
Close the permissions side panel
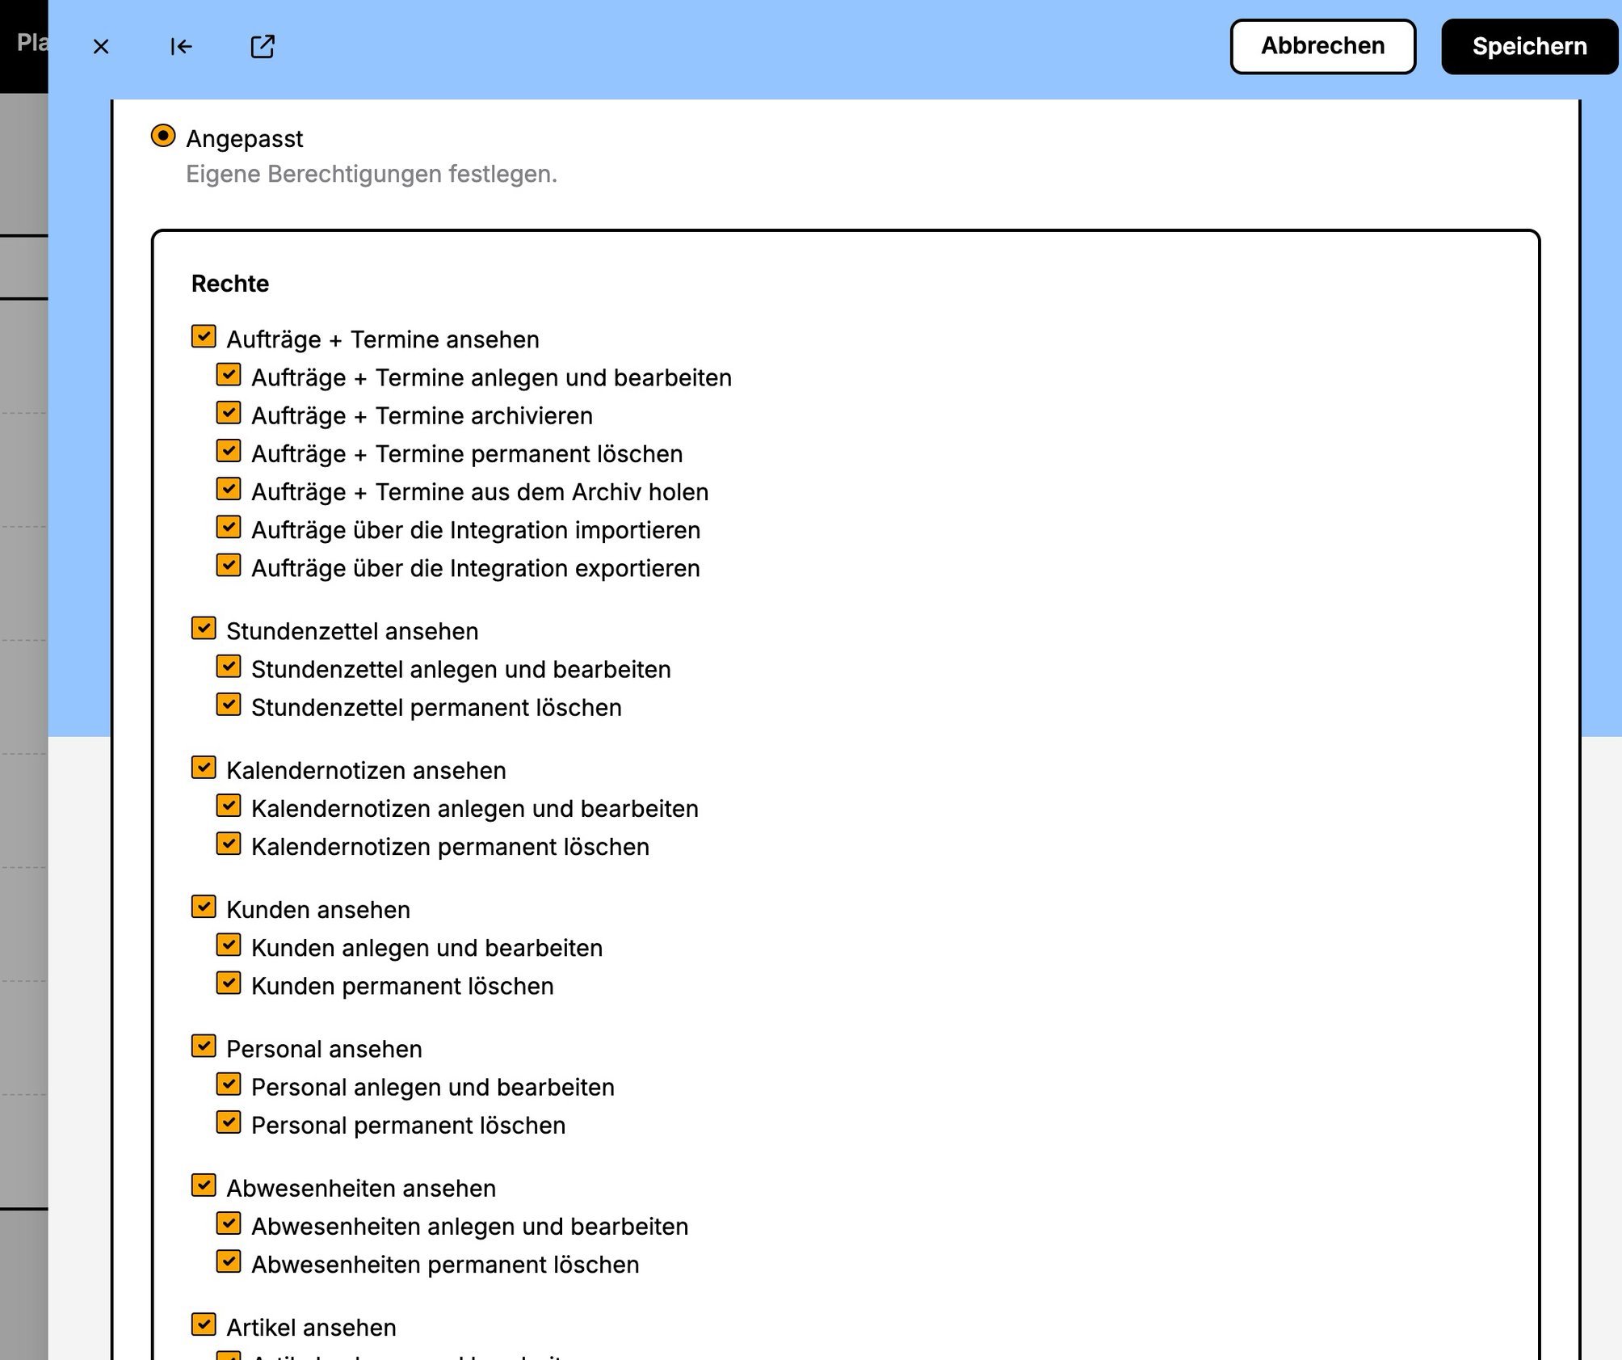[101, 47]
